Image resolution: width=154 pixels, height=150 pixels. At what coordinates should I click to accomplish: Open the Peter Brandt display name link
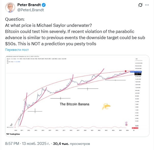click(29, 5)
